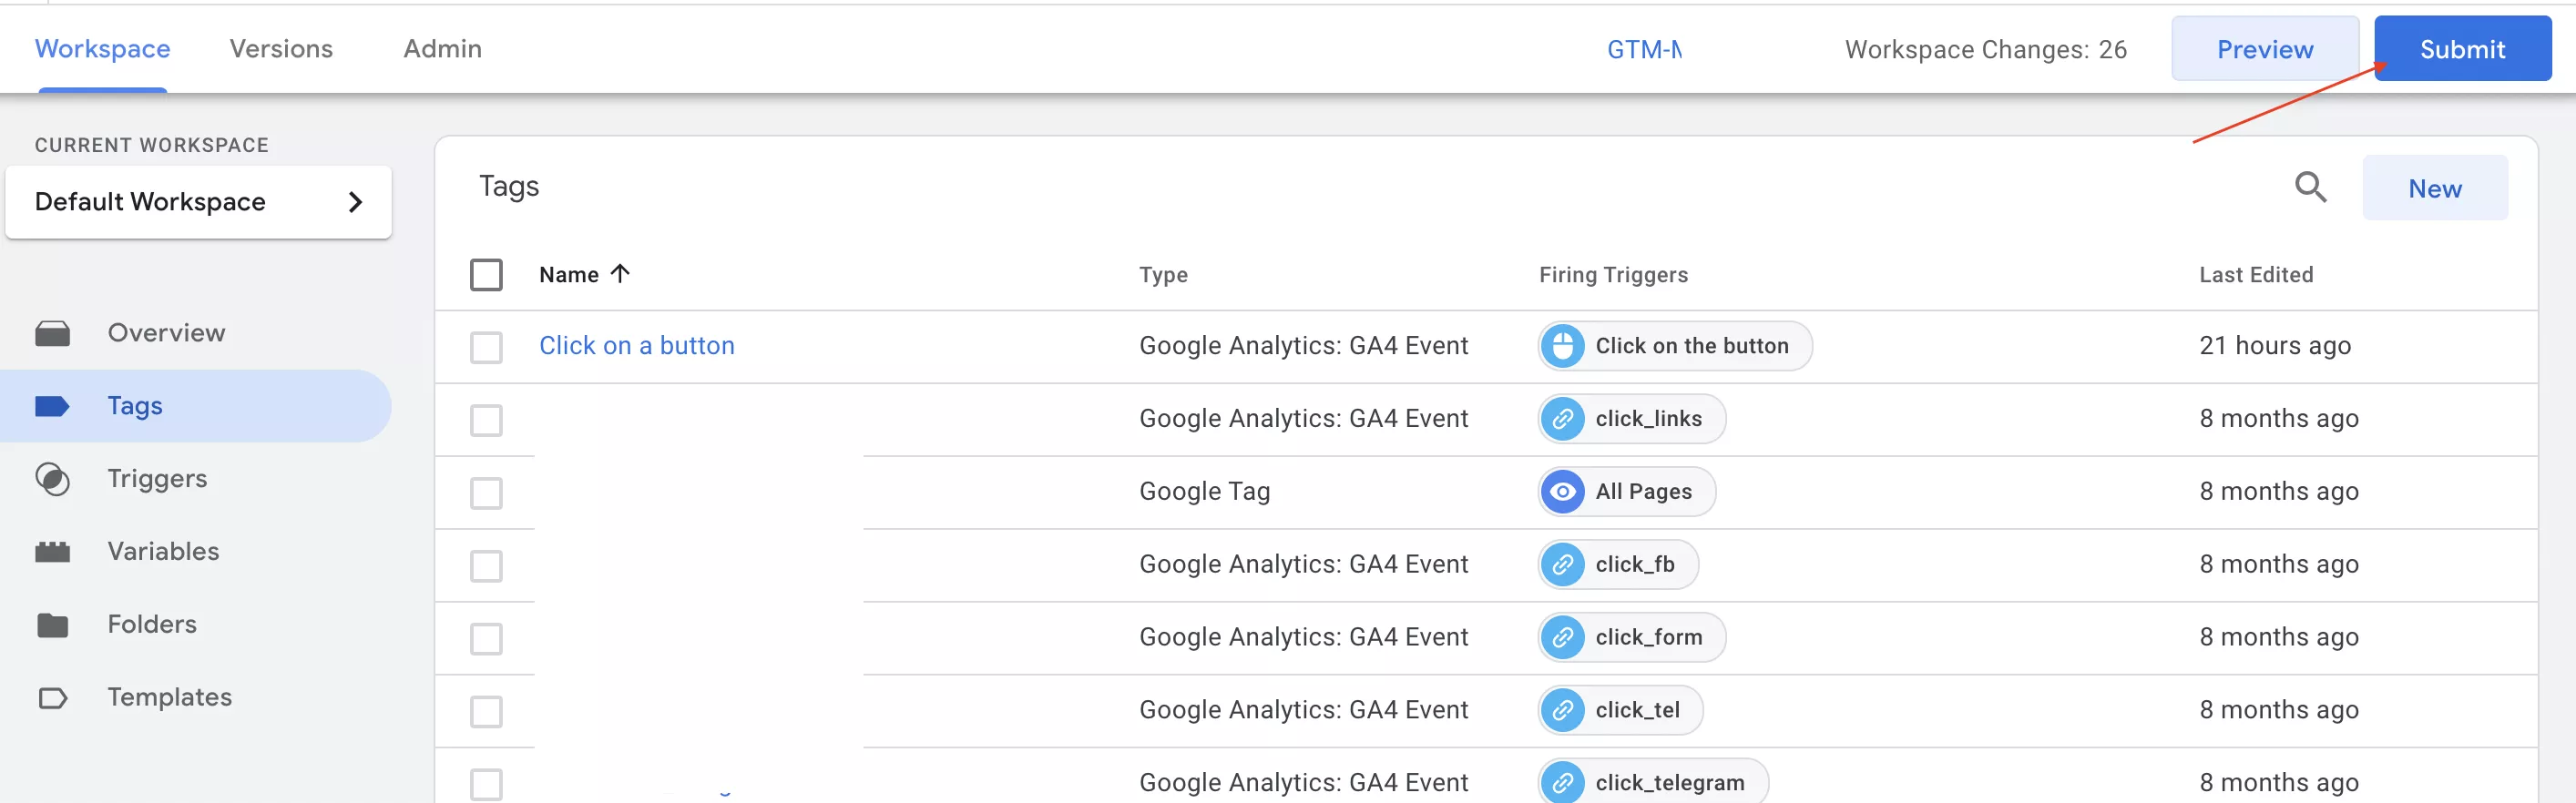Viewport: 2576px width, 803px height.
Task: Click the GTM container ID link
Action: point(1644,50)
